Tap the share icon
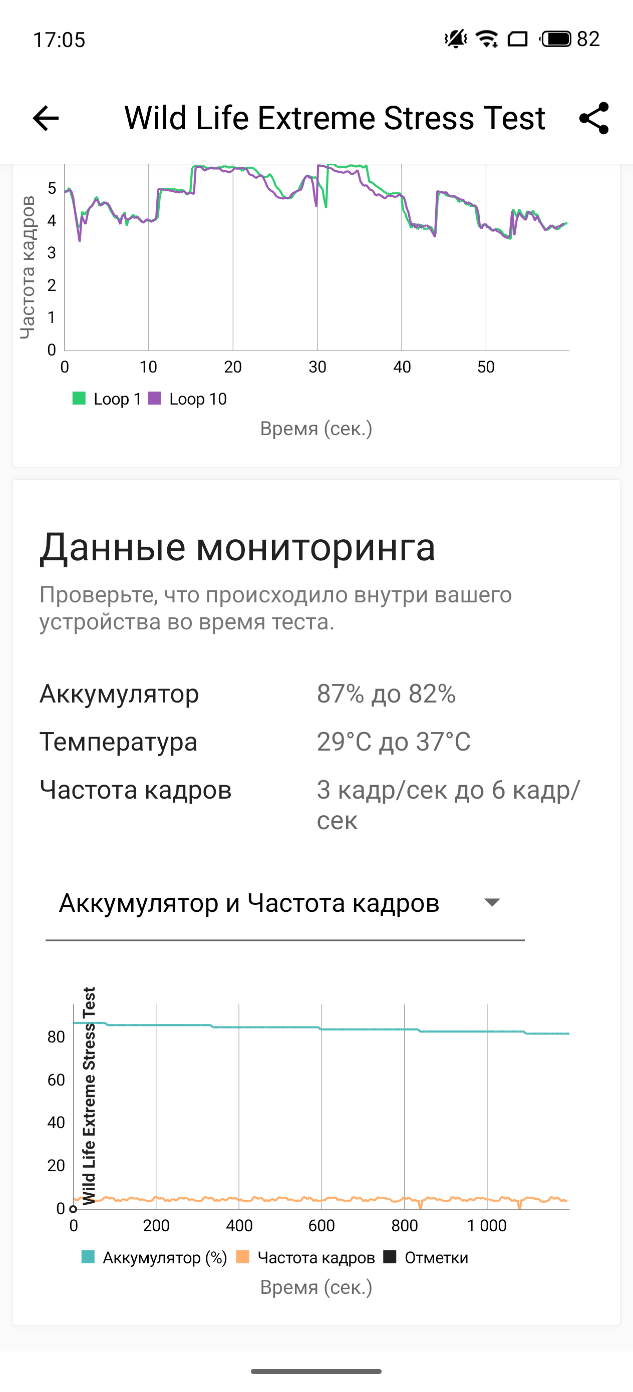633x1392 pixels. (x=593, y=118)
